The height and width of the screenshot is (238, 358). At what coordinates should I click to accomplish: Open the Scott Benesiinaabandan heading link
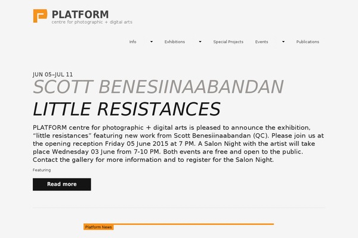click(x=158, y=87)
